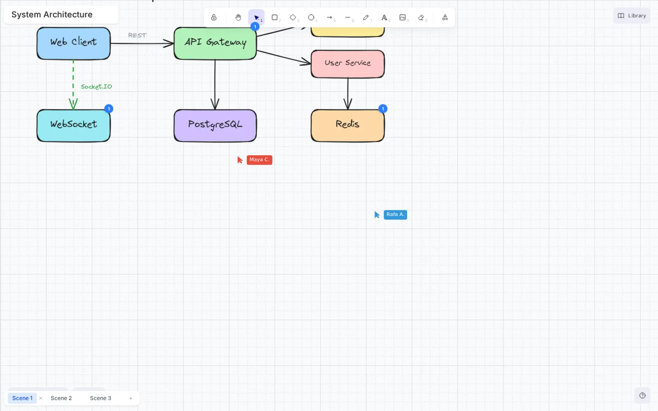Click the green Socket.IO label
This screenshot has width=658, height=411.
96,87
